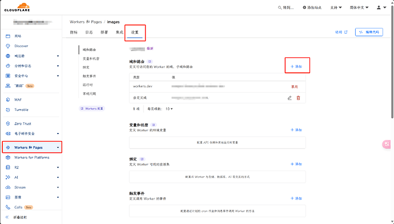Open the 简体中文 language dropdown
This screenshot has height=224, width=394.
tap(359, 7)
